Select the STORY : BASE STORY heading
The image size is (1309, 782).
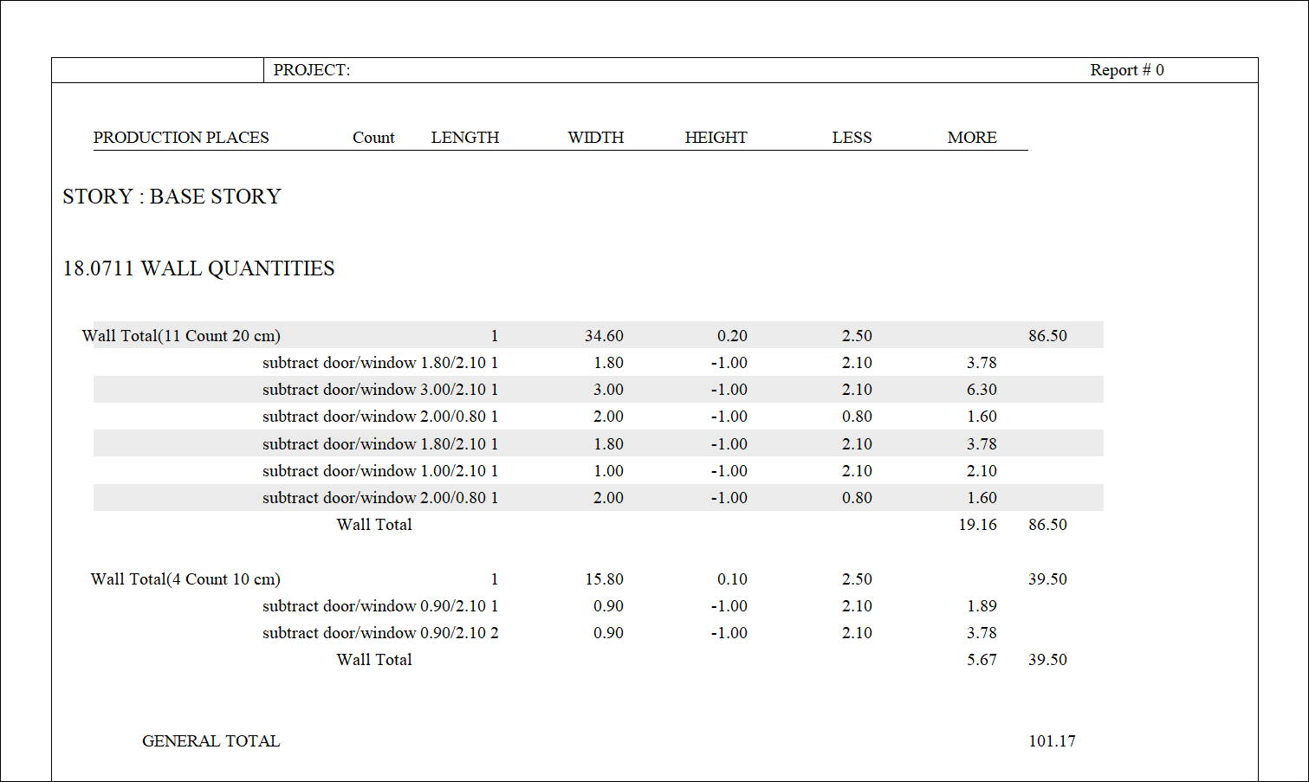pos(172,197)
